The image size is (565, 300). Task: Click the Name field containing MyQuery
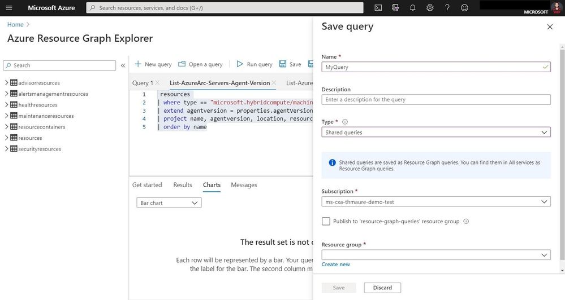point(436,67)
